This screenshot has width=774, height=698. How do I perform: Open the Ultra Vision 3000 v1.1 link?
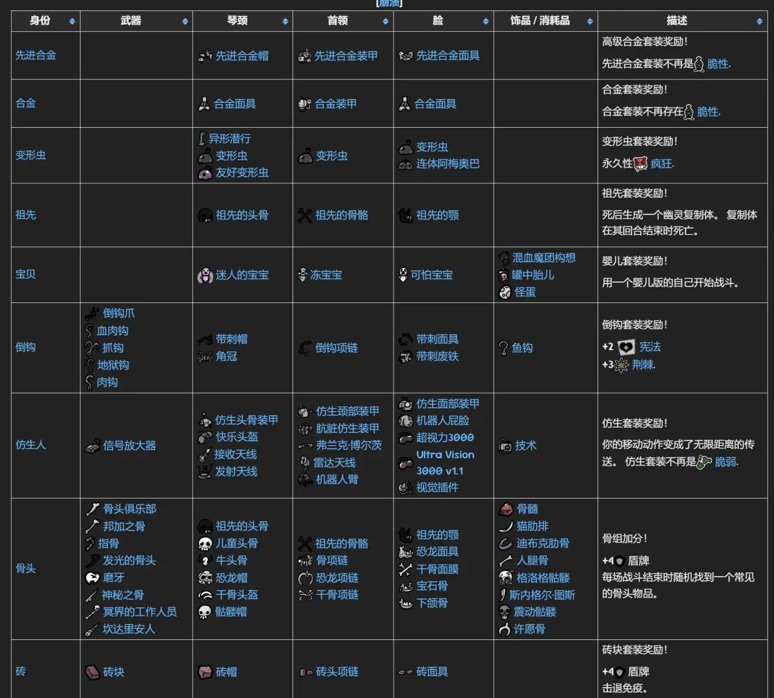point(445,463)
